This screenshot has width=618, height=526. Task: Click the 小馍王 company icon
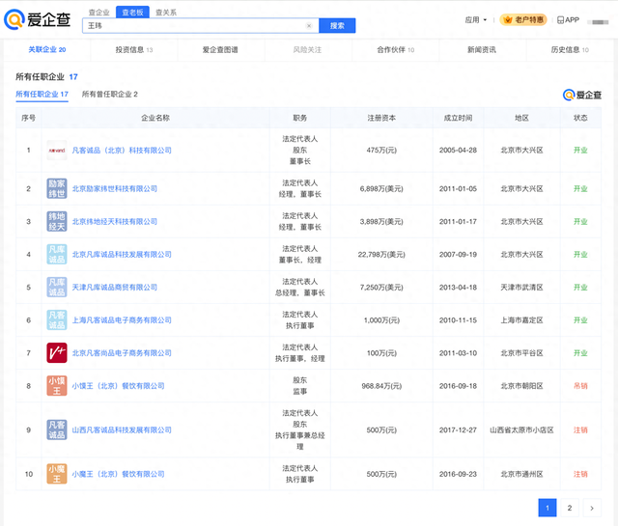[57, 386]
